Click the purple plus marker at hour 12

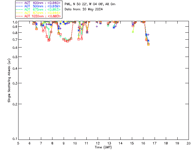point(97,26)
